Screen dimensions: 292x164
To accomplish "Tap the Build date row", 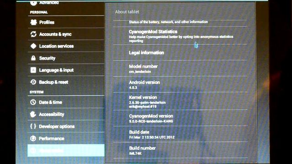I will click(180, 134).
